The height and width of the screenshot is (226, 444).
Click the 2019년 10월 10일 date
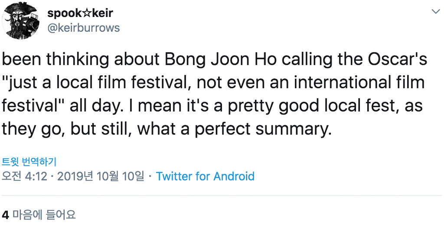tap(100, 177)
